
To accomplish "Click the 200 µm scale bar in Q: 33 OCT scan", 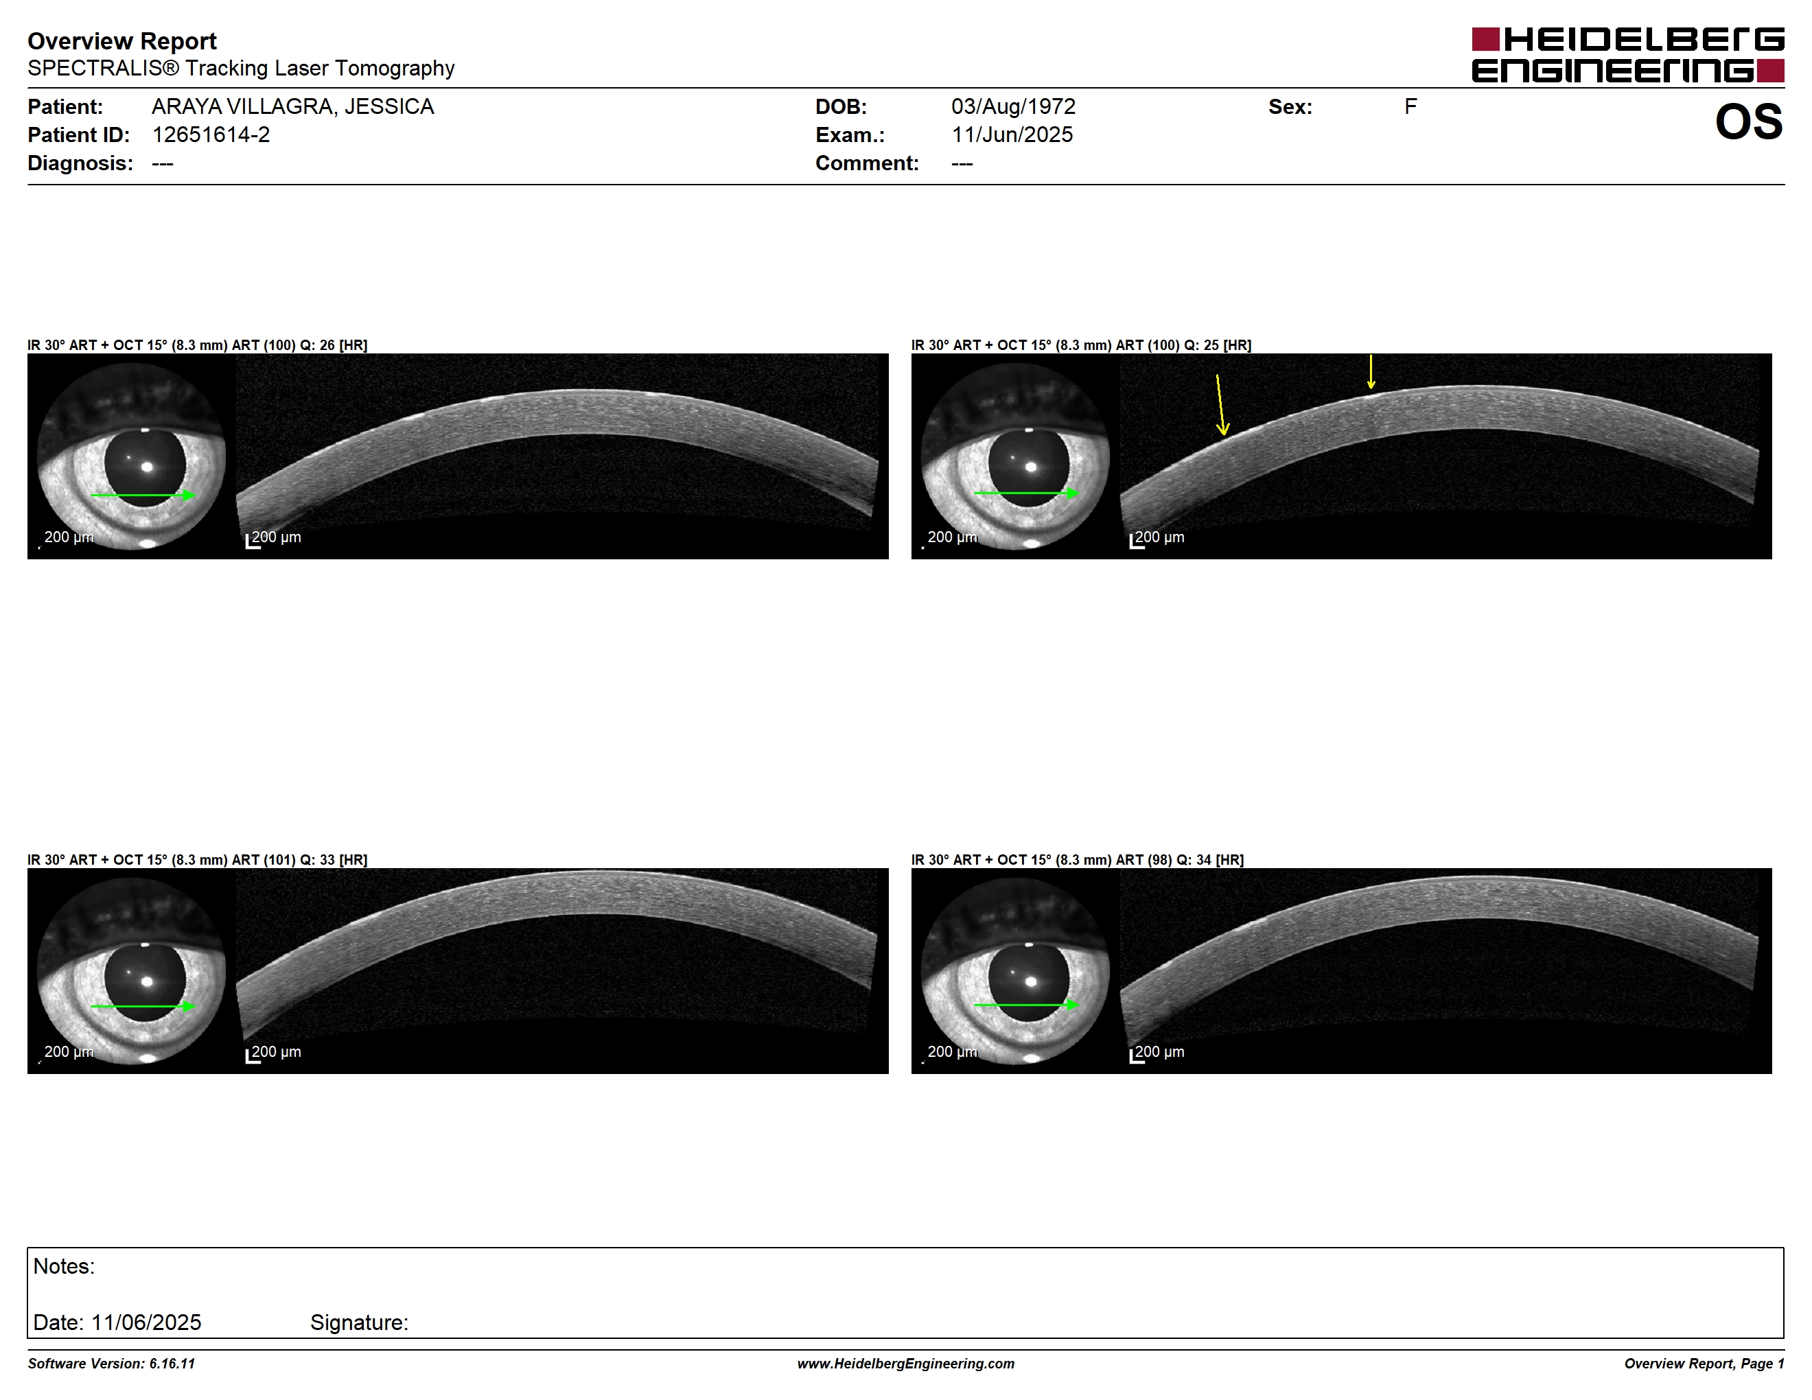I will tap(274, 1054).
